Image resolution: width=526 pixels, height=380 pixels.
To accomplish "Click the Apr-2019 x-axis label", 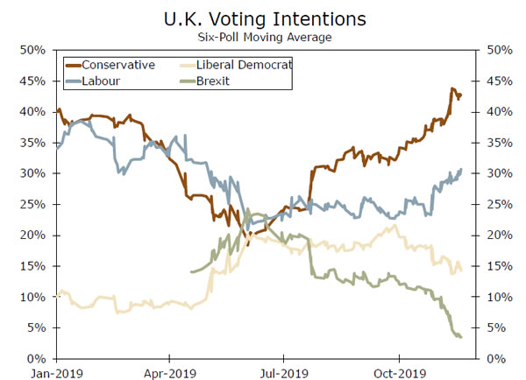I will [x=170, y=370].
